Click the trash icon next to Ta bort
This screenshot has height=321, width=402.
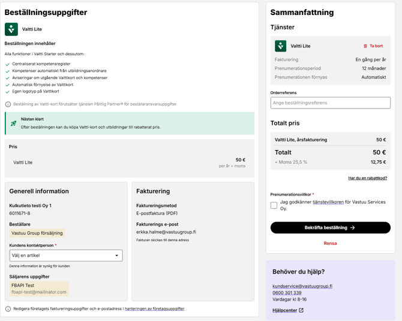tap(365, 46)
